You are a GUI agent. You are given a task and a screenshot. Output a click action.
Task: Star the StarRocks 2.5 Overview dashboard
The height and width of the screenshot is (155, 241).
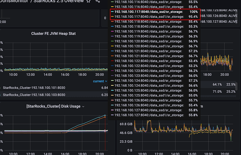tap(88, 1)
